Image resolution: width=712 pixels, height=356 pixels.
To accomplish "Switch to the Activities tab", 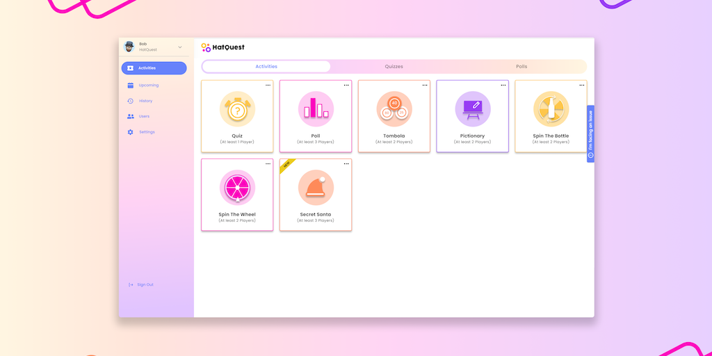I will point(266,66).
